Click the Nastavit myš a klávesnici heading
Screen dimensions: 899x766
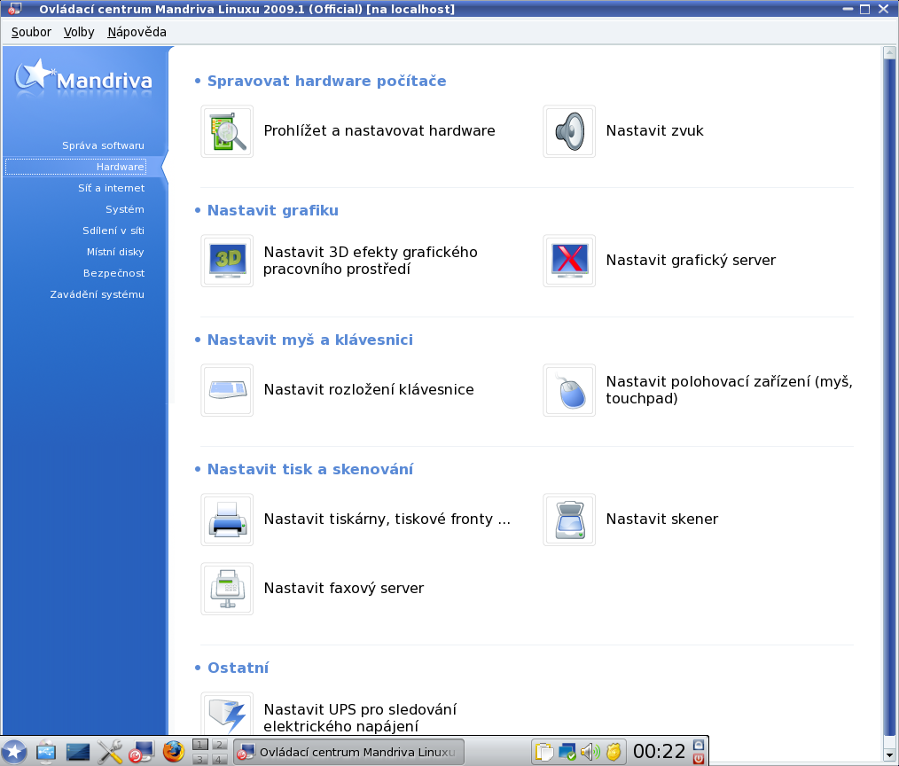point(310,340)
